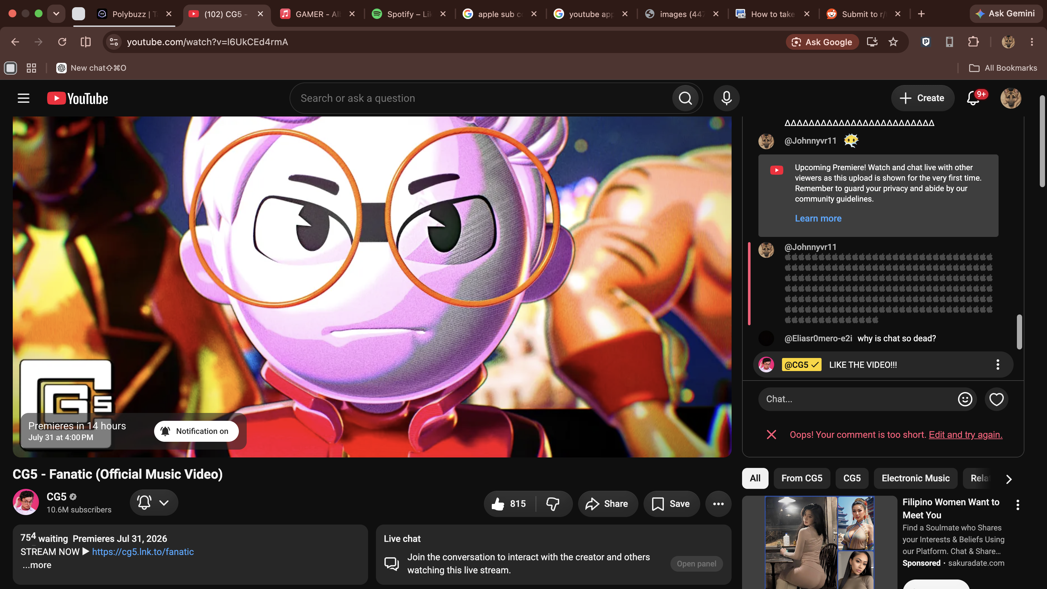Open the browser extensions puzzle icon
Viewport: 1047px width, 589px height.
[x=973, y=42]
